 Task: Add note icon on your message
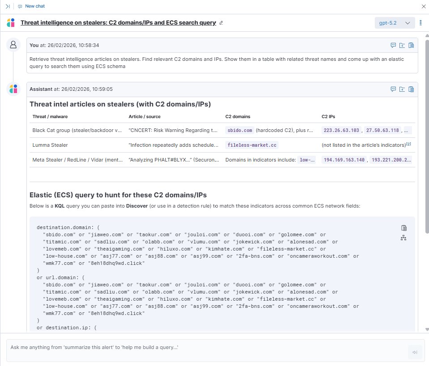pyautogui.click(x=393, y=45)
